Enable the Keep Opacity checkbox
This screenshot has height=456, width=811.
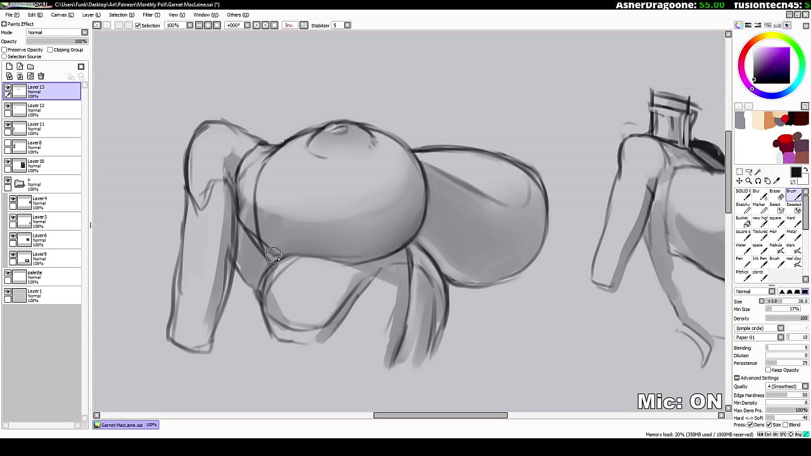(769, 370)
